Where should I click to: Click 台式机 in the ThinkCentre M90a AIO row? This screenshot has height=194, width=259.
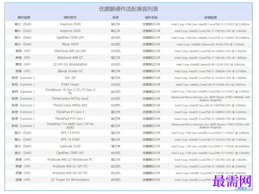(115, 105)
